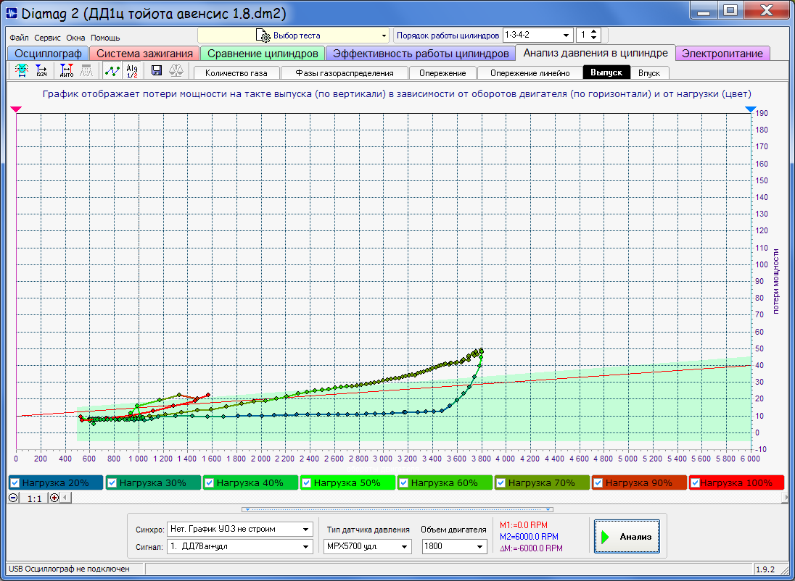Collapse the bottom panel via dotted splitter bar
Image resolution: width=795 pixels, height=581 pixels.
397,509
